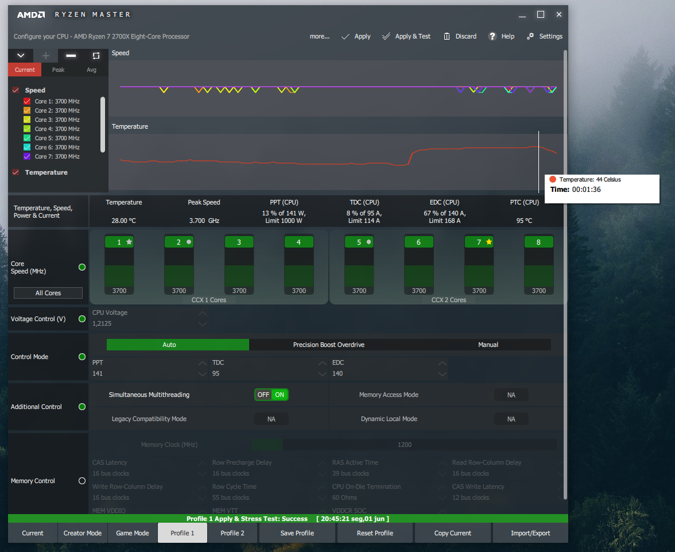Click Save Profile
The height and width of the screenshot is (552, 675).
297,533
